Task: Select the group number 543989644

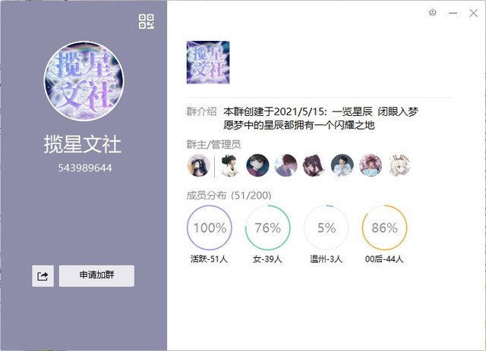Action: click(84, 168)
